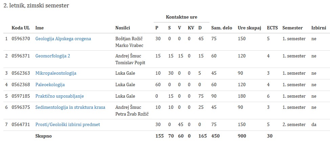Open the Paleoekologija course page
The height and width of the screenshot is (145, 330).
[x=50, y=84]
